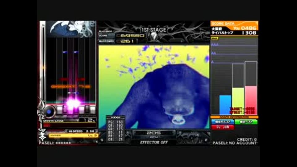Select the GR: 160 judge row
This screenshot has width=297, height=167.
tap(115, 125)
